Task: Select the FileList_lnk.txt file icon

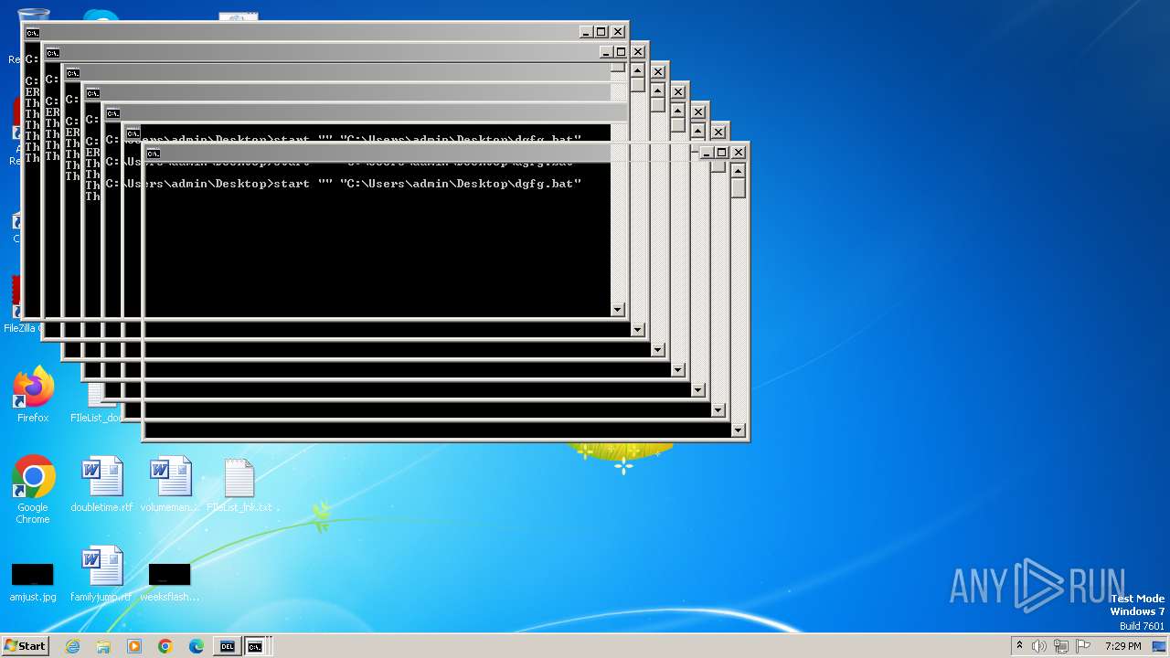Action: [239, 484]
